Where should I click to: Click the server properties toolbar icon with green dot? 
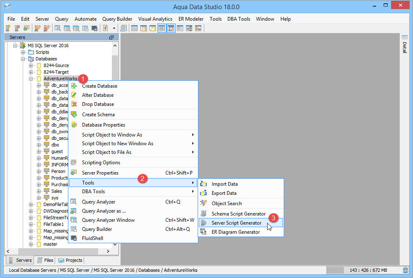[x=27, y=28]
